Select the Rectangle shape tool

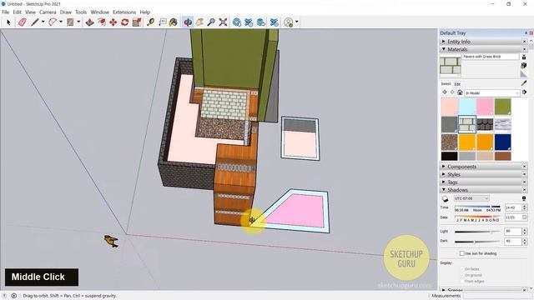point(70,22)
